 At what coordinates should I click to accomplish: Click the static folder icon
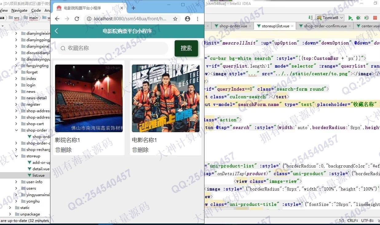click(x=17, y=207)
